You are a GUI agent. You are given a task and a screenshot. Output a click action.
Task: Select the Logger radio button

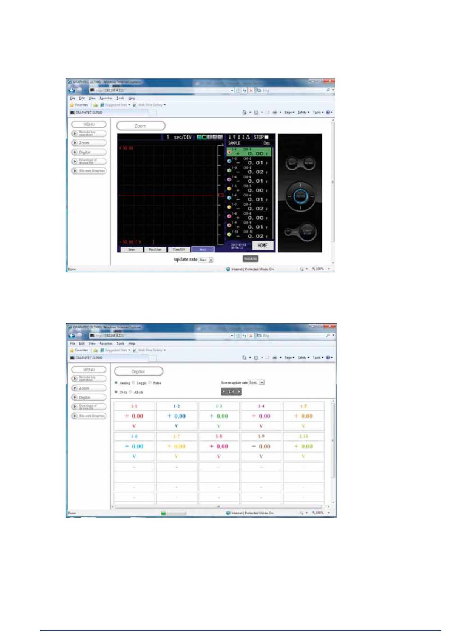134,383
